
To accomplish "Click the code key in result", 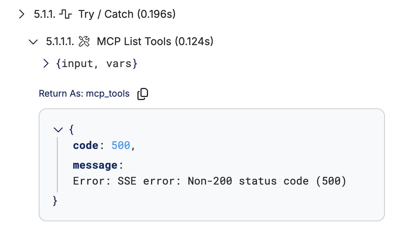I will [x=86, y=146].
